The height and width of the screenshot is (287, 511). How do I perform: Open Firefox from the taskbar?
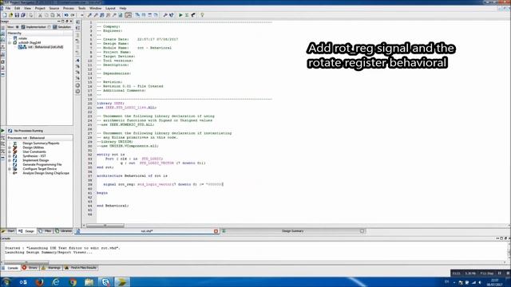(40, 281)
